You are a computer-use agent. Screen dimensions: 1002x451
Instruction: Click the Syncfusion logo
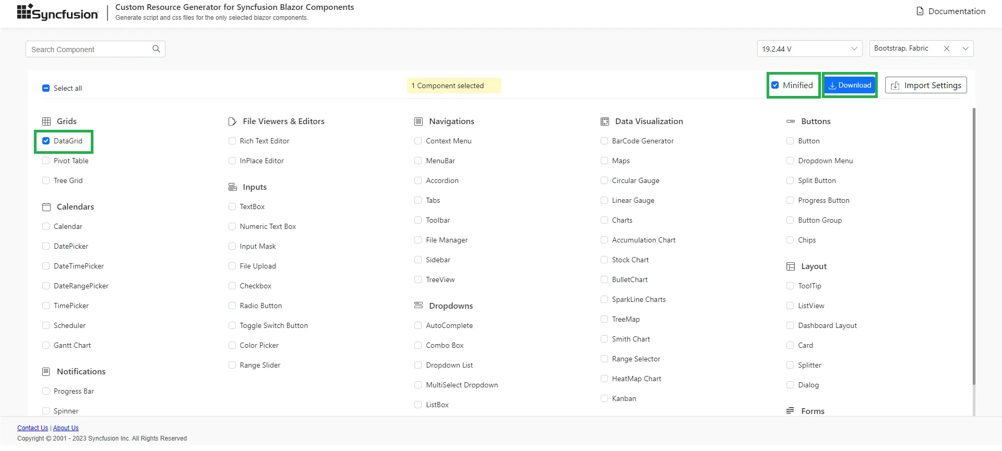pyautogui.click(x=57, y=13)
